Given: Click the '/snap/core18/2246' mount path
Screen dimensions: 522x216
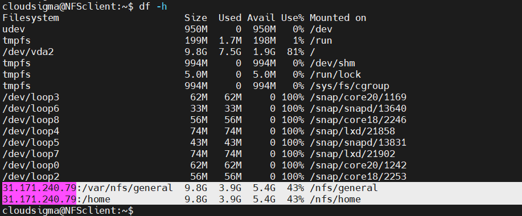Looking at the screenshot, I should click(358, 120).
